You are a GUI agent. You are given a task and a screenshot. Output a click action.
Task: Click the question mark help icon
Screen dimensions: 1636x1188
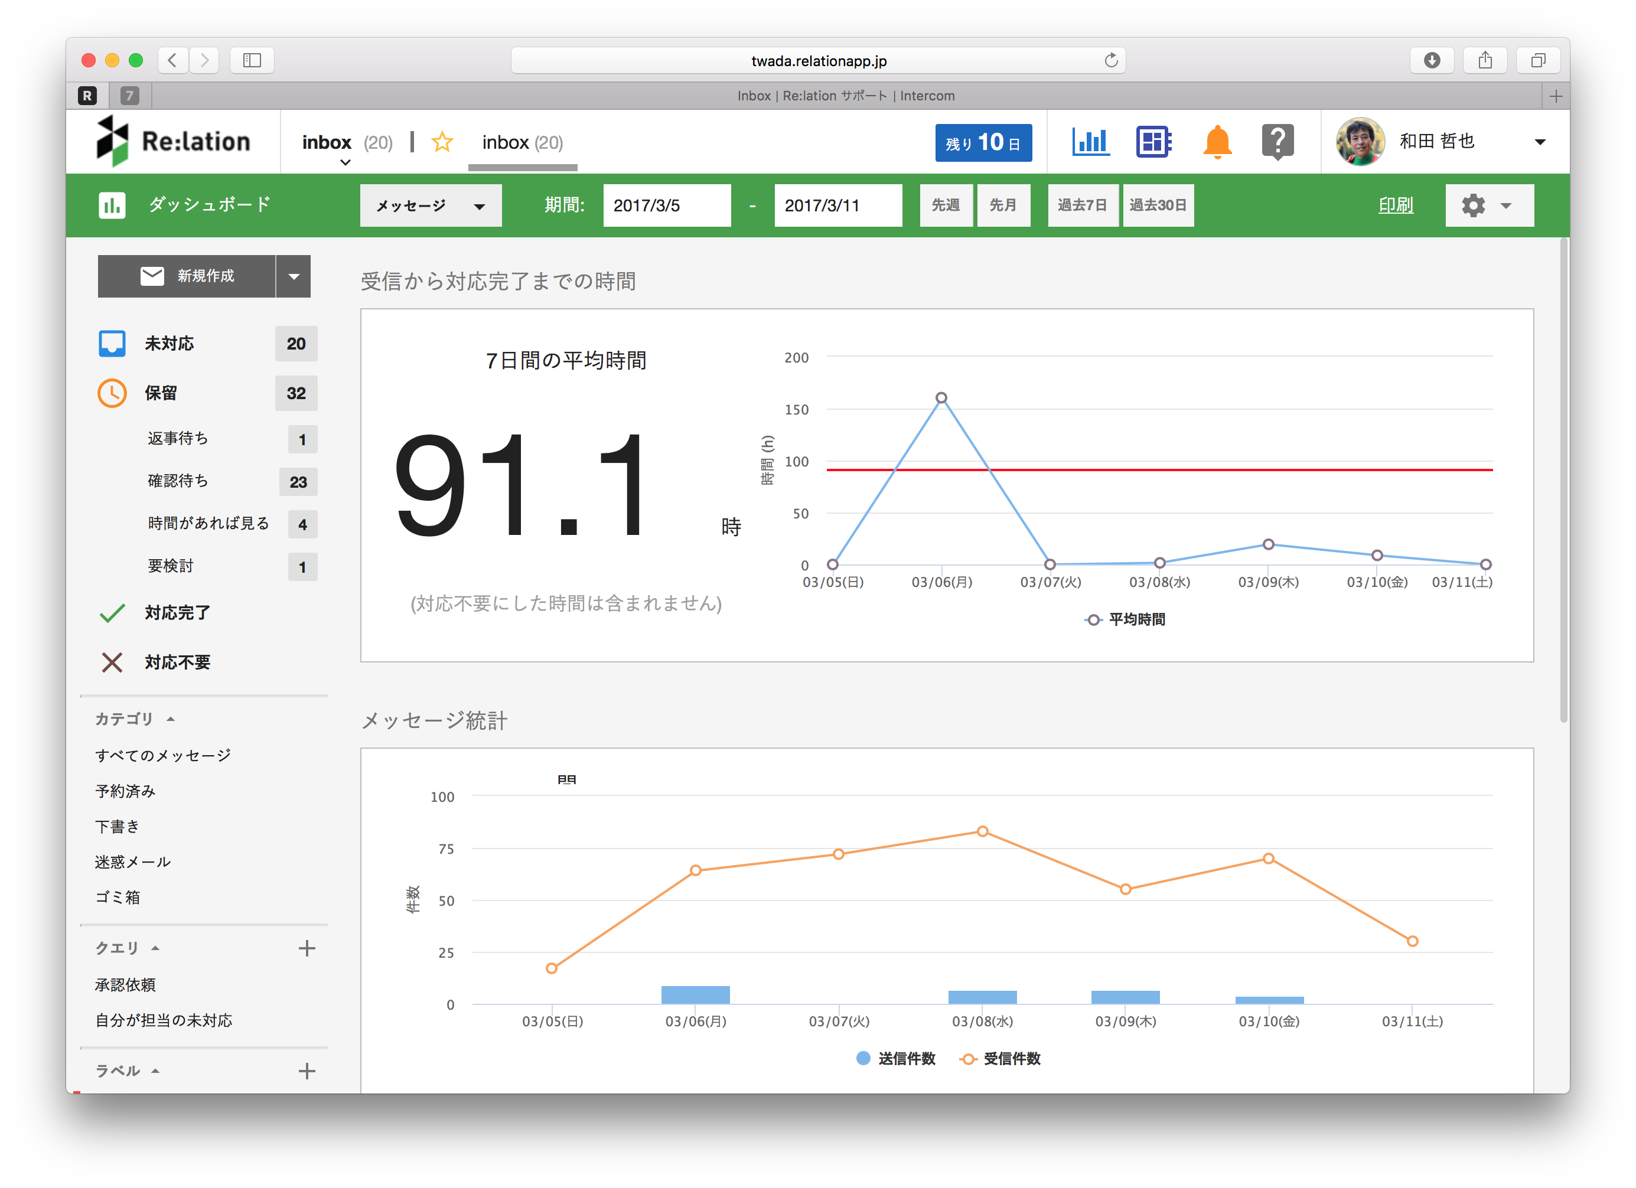click(x=1277, y=141)
